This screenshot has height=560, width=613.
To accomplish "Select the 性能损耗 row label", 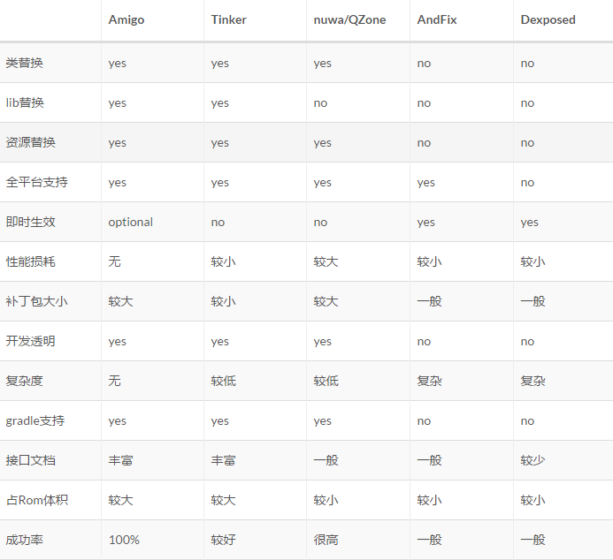I will tap(30, 261).
